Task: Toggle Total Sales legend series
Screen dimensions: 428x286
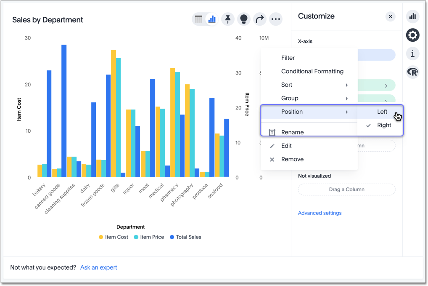Action: click(185, 237)
